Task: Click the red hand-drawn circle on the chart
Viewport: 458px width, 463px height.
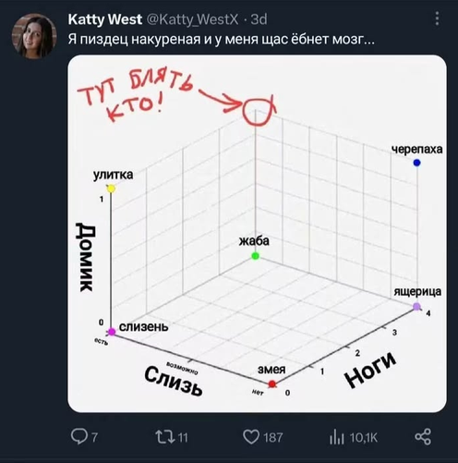Action: (258, 111)
